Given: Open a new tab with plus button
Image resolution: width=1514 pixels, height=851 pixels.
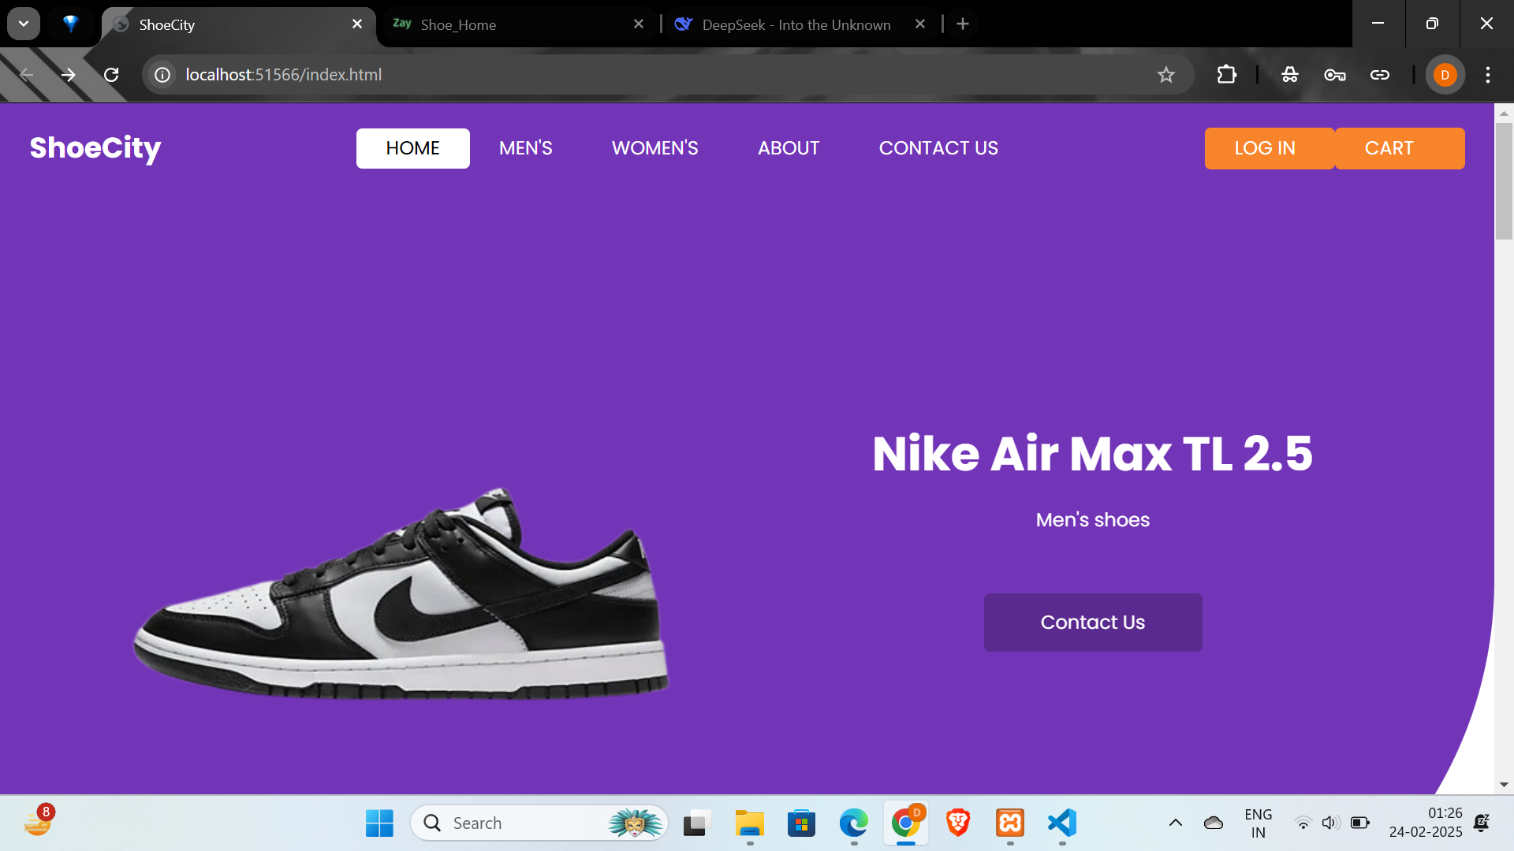Looking at the screenshot, I should [x=962, y=24].
